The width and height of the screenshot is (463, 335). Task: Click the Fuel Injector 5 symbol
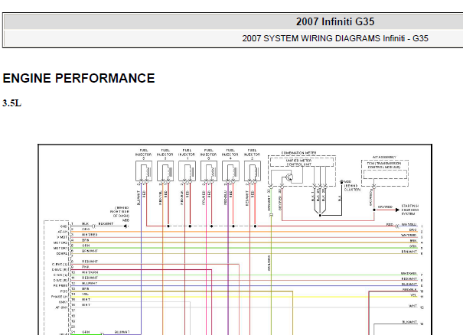tap(144, 171)
